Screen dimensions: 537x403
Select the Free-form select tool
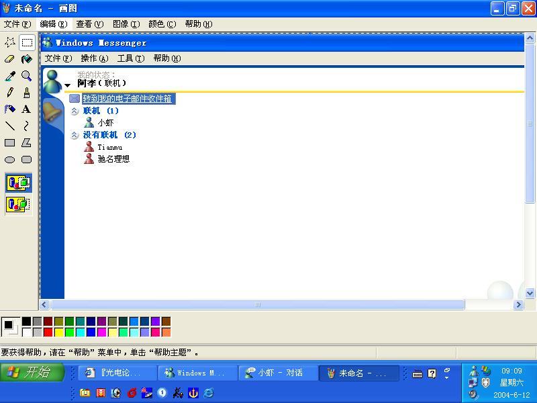coord(10,42)
